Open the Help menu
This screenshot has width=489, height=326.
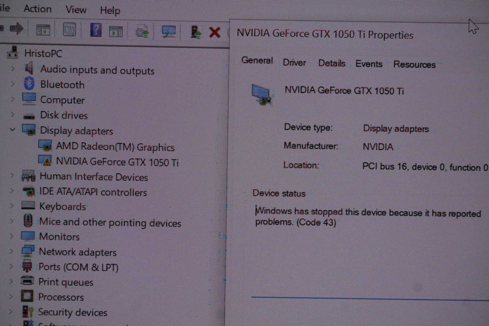(110, 11)
